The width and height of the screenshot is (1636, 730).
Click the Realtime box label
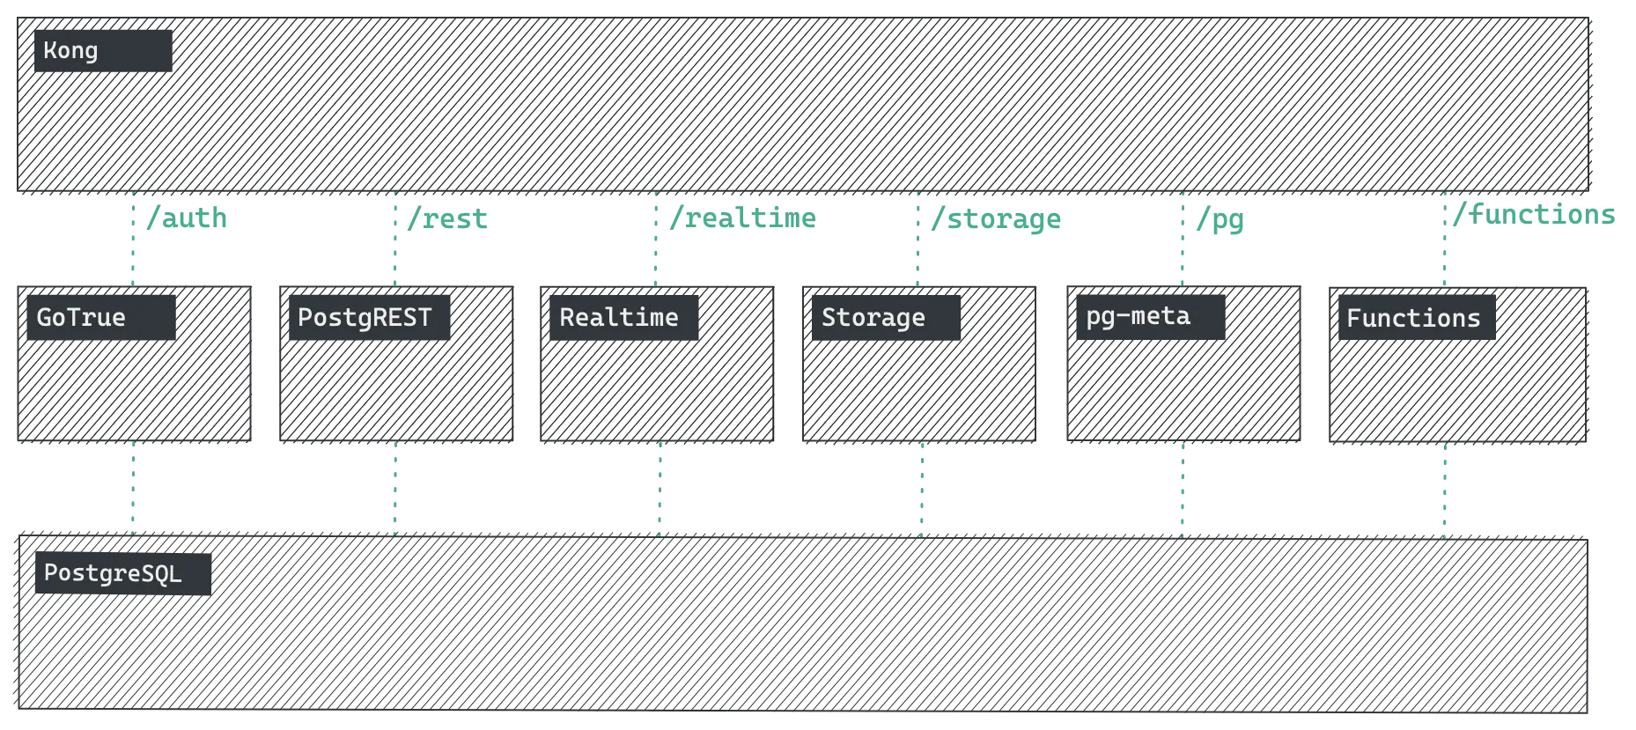tap(624, 318)
